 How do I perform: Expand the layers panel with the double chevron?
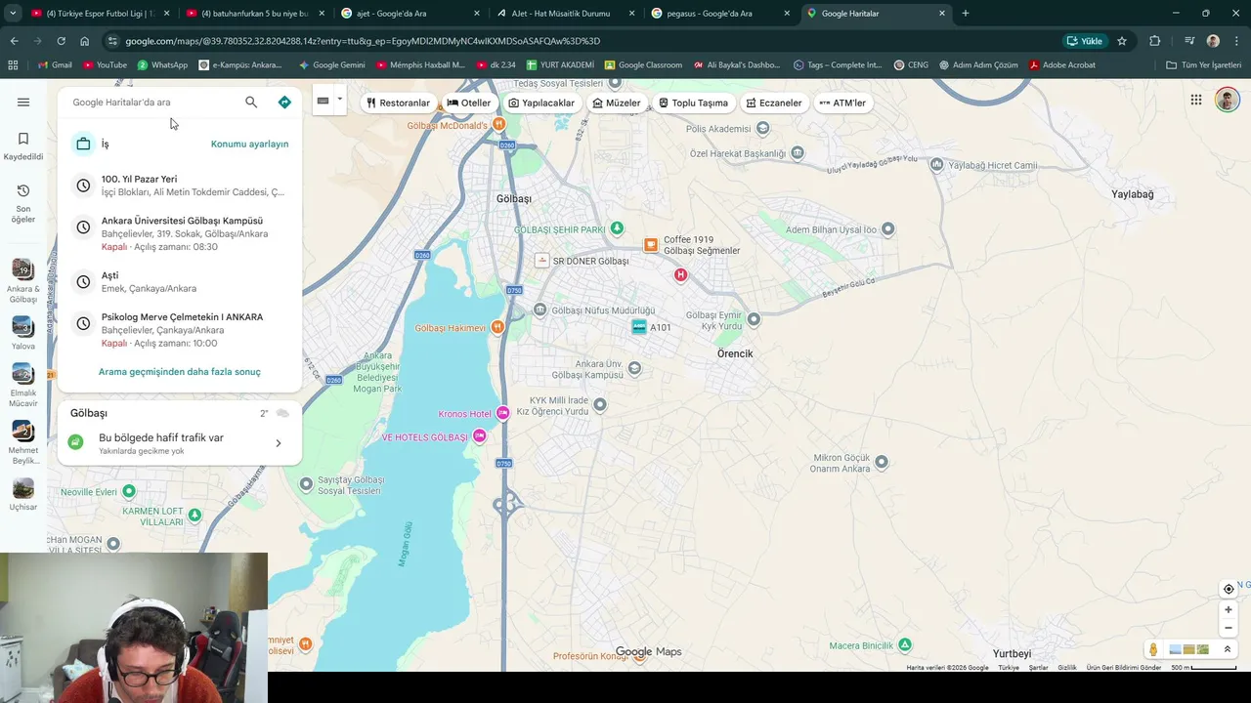1228,649
